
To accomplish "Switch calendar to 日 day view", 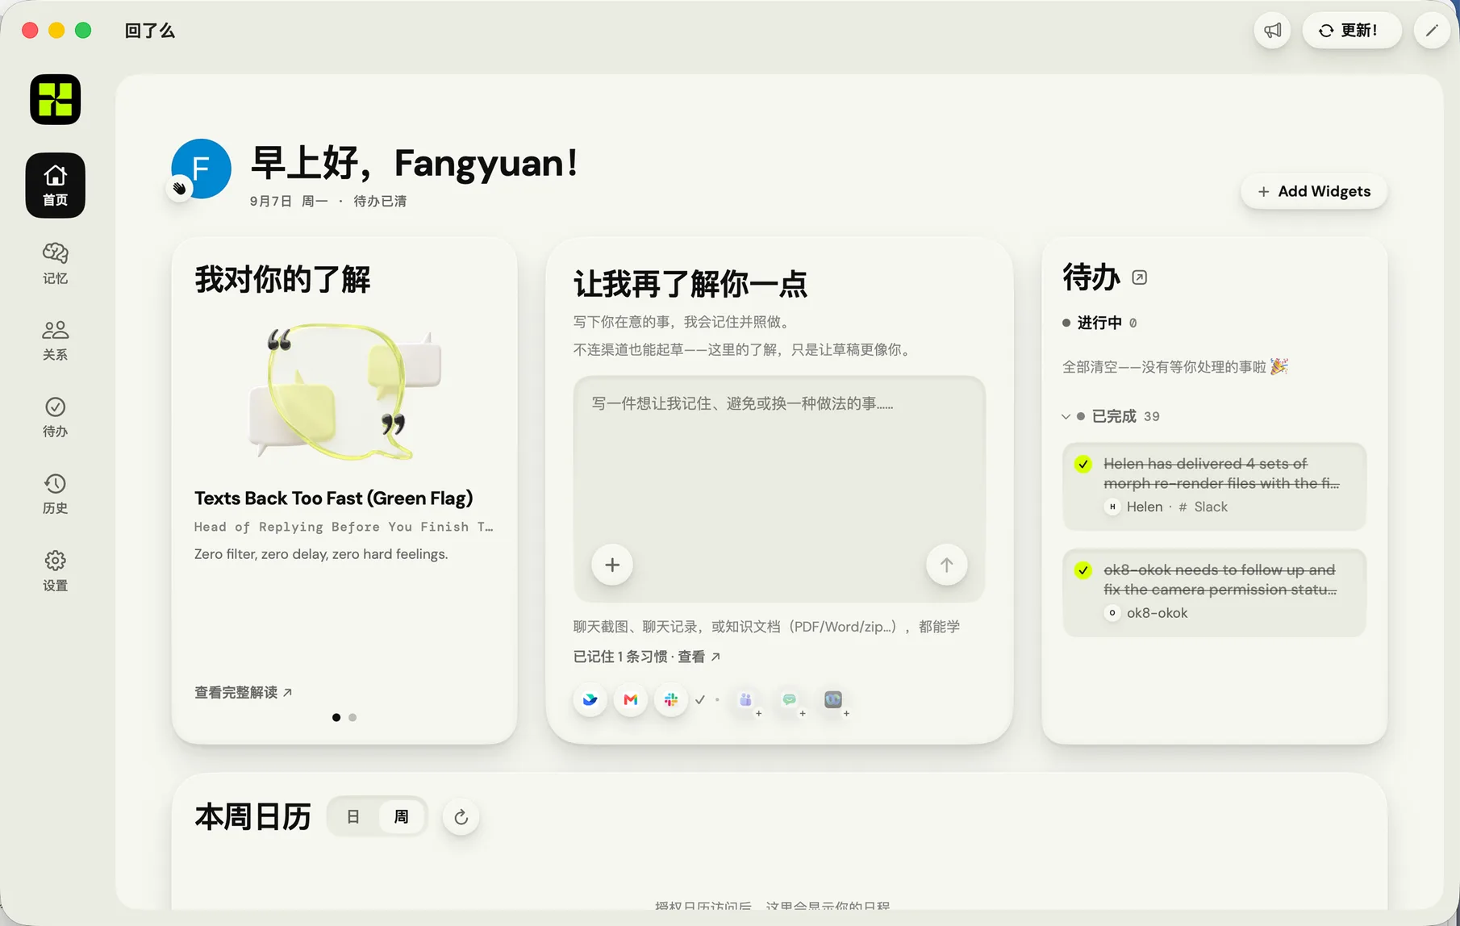I will [x=353, y=817].
